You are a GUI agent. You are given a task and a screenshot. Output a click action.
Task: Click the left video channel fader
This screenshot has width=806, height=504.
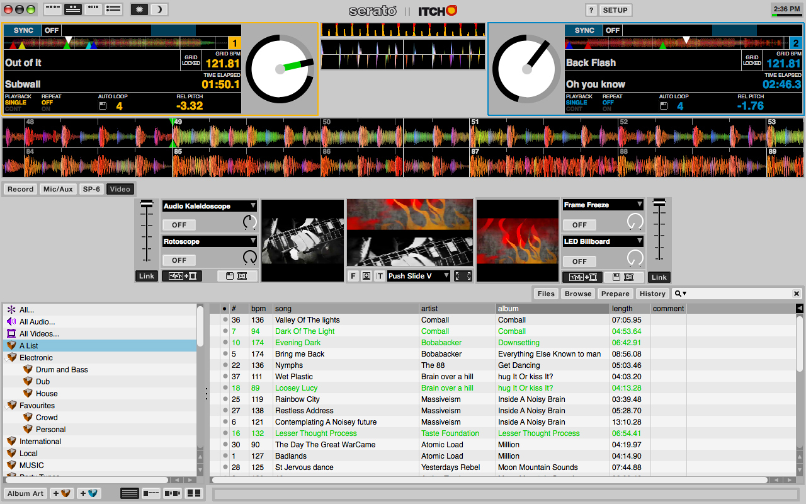point(147,203)
